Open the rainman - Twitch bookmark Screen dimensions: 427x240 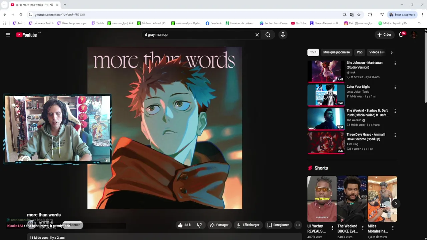pos(41,23)
